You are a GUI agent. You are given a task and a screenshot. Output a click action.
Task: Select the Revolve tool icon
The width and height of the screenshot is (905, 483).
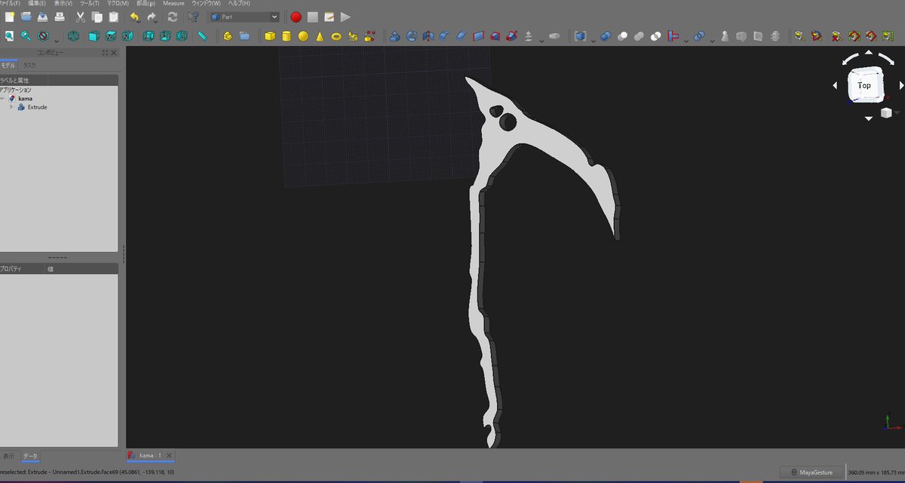tap(411, 35)
